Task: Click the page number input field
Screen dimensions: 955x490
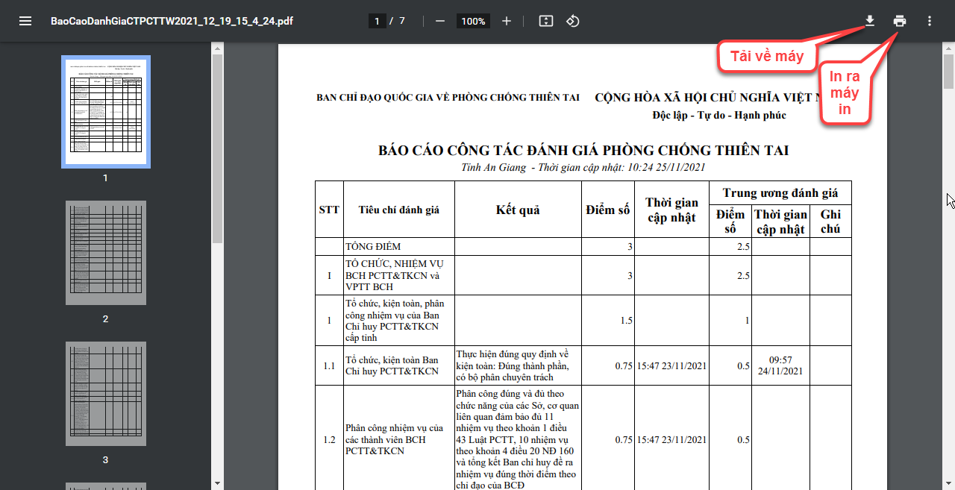Action: [378, 21]
